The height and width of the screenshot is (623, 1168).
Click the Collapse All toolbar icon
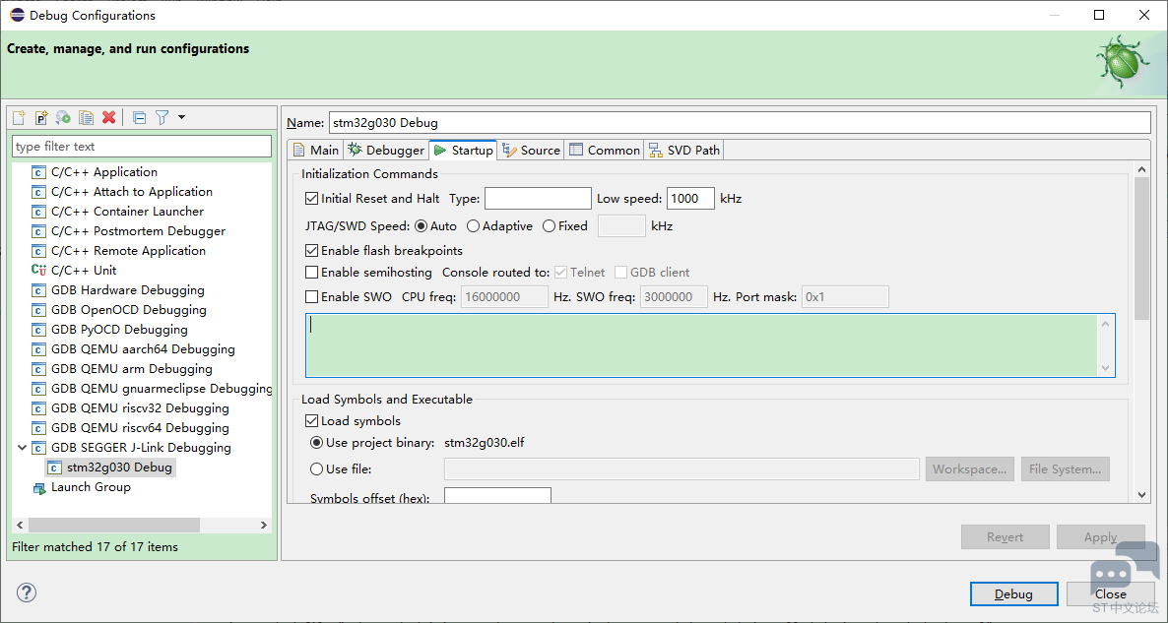point(139,117)
